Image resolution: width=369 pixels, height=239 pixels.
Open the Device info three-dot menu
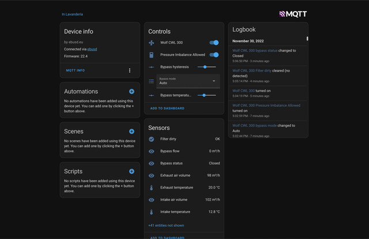(130, 70)
